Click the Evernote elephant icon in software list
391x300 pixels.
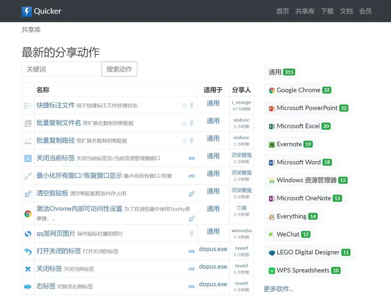click(272, 145)
